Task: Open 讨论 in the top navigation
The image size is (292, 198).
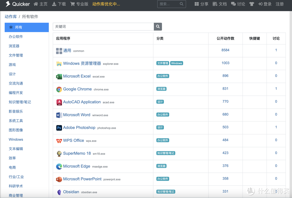Action: (238, 4)
